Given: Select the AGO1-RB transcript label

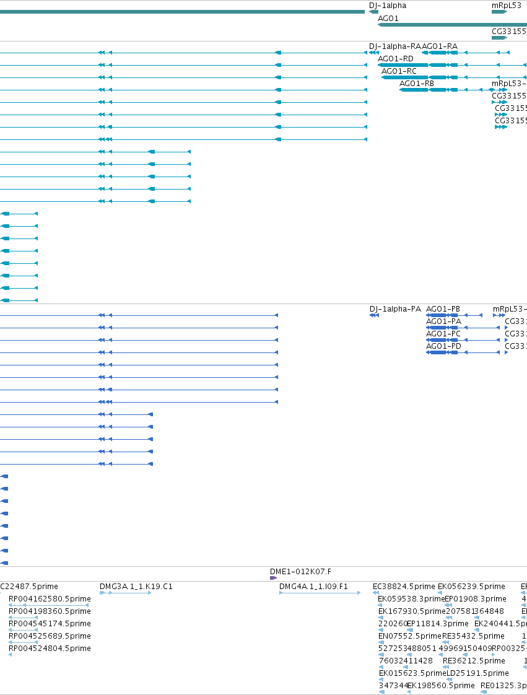Looking at the screenshot, I should 417,84.
